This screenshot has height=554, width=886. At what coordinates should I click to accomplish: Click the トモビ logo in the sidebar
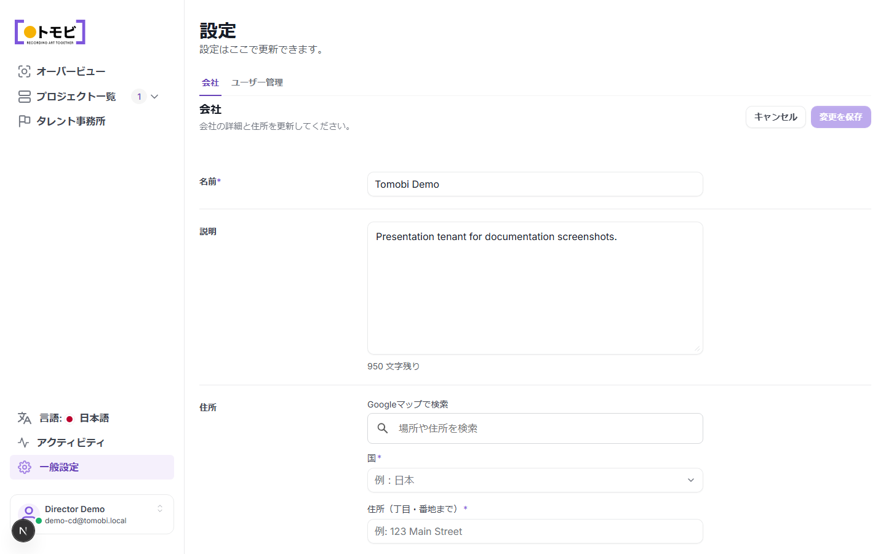pyautogui.click(x=50, y=32)
